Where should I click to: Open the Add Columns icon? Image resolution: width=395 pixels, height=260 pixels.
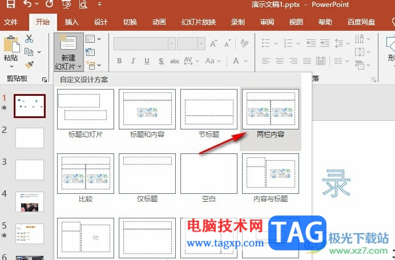[338, 60]
